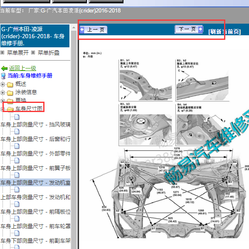Click the 更换 folder icon
This screenshot has width=249, height=249.
pos(10,101)
